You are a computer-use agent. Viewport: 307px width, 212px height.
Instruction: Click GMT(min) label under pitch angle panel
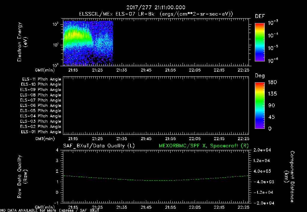(x=45, y=139)
